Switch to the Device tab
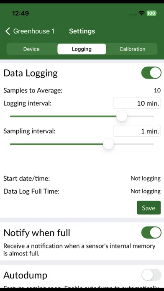The image size is (164, 291). pos(31,49)
